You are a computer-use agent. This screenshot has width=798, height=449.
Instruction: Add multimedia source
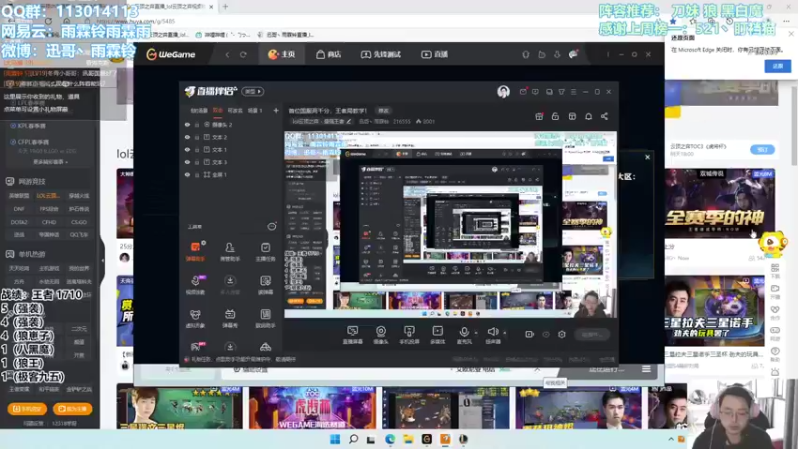(437, 335)
